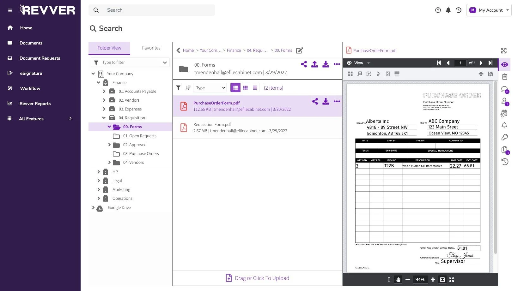Collapse the Your Company tree node
The width and height of the screenshot is (518, 291).
[93, 74]
